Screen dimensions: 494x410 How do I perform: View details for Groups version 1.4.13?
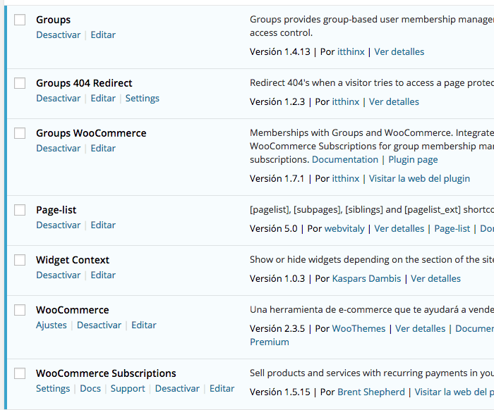(399, 52)
